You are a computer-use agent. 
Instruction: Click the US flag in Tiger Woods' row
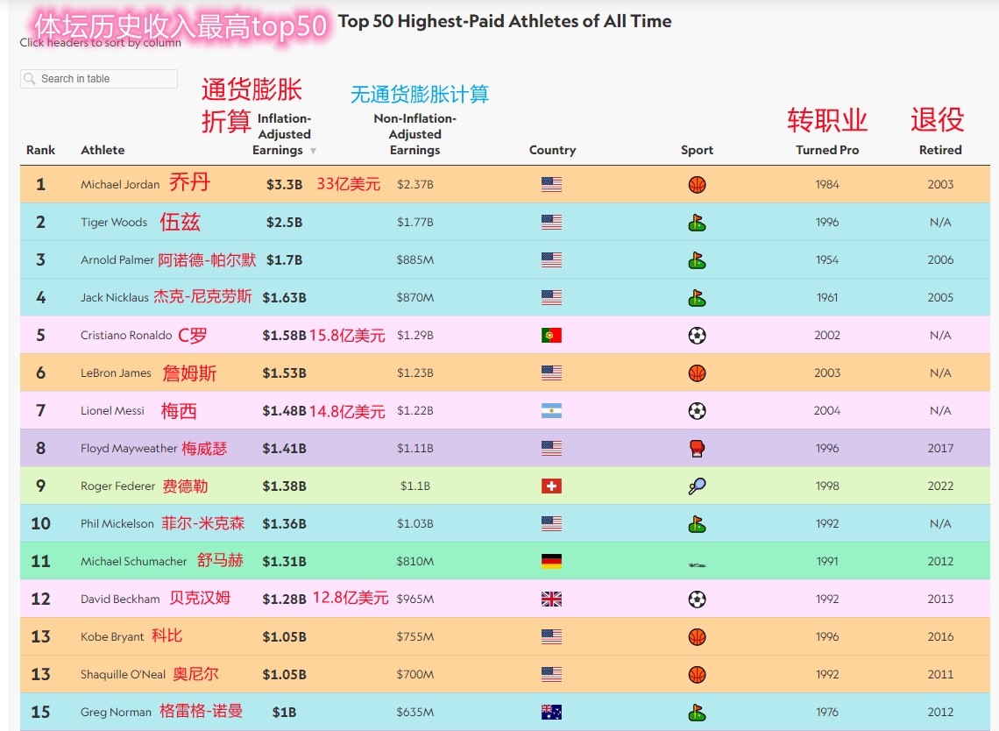(x=552, y=222)
